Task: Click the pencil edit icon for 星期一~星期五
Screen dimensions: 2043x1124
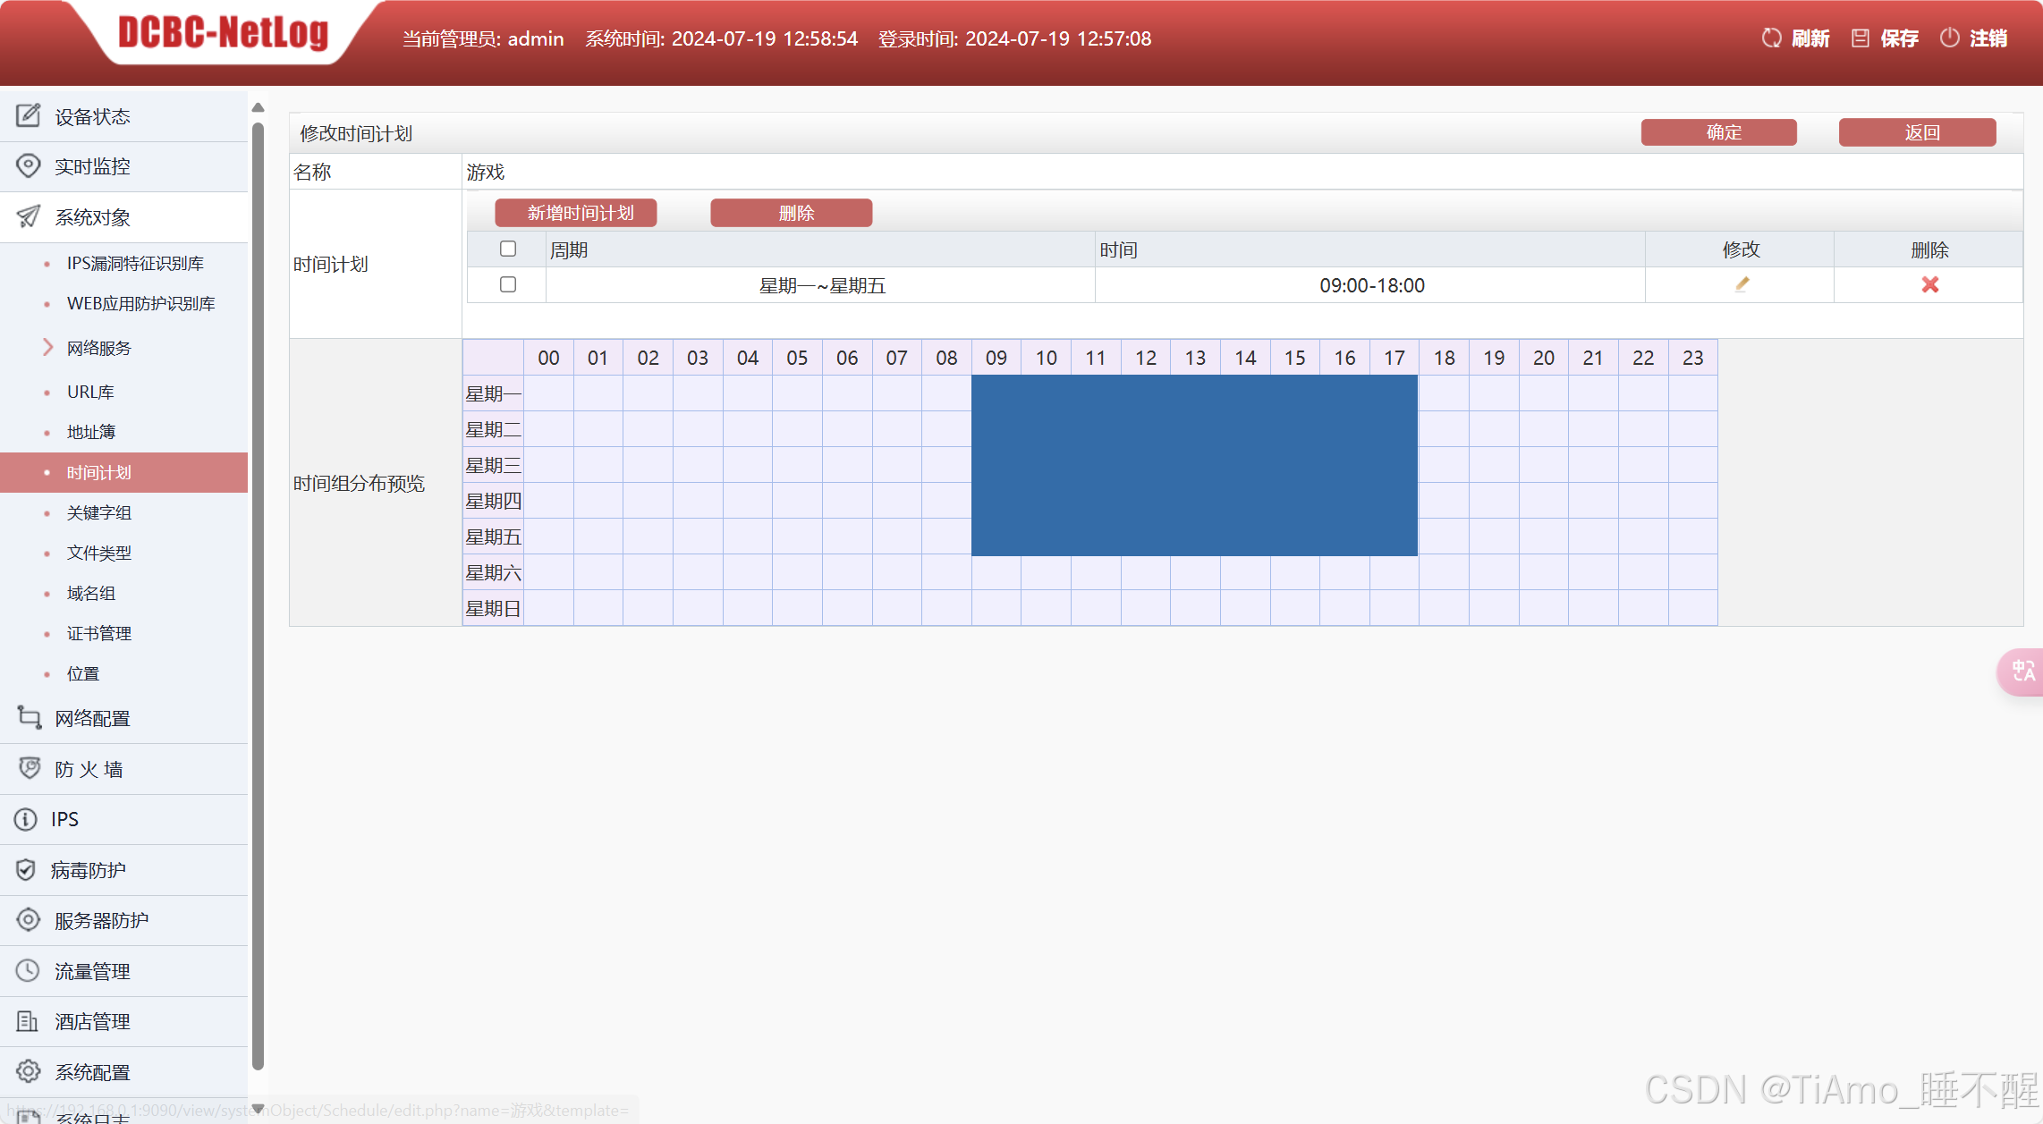Action: (x=1742, y=284)
